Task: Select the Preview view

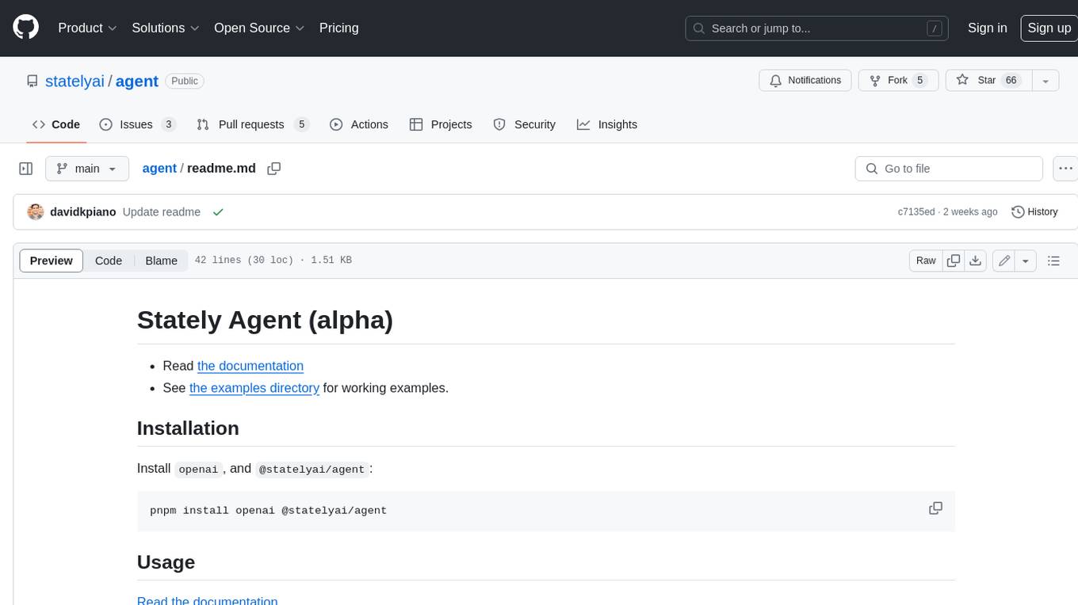Action: coord(52,261)
